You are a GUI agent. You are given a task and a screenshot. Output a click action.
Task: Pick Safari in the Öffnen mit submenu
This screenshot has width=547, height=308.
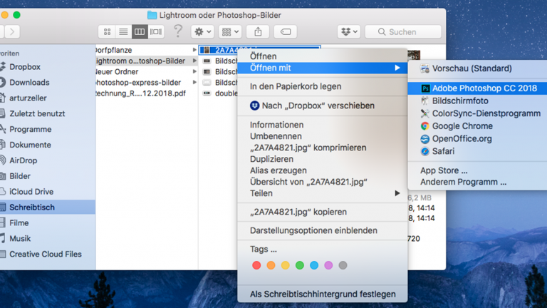pyautogui.click(x=442, y=151)
